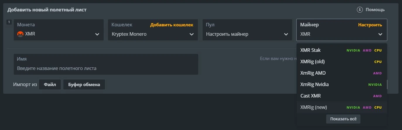Click the Help info icon
This screenshot has width=402, height=130.
pyautogui.click(x=360, y=10)
